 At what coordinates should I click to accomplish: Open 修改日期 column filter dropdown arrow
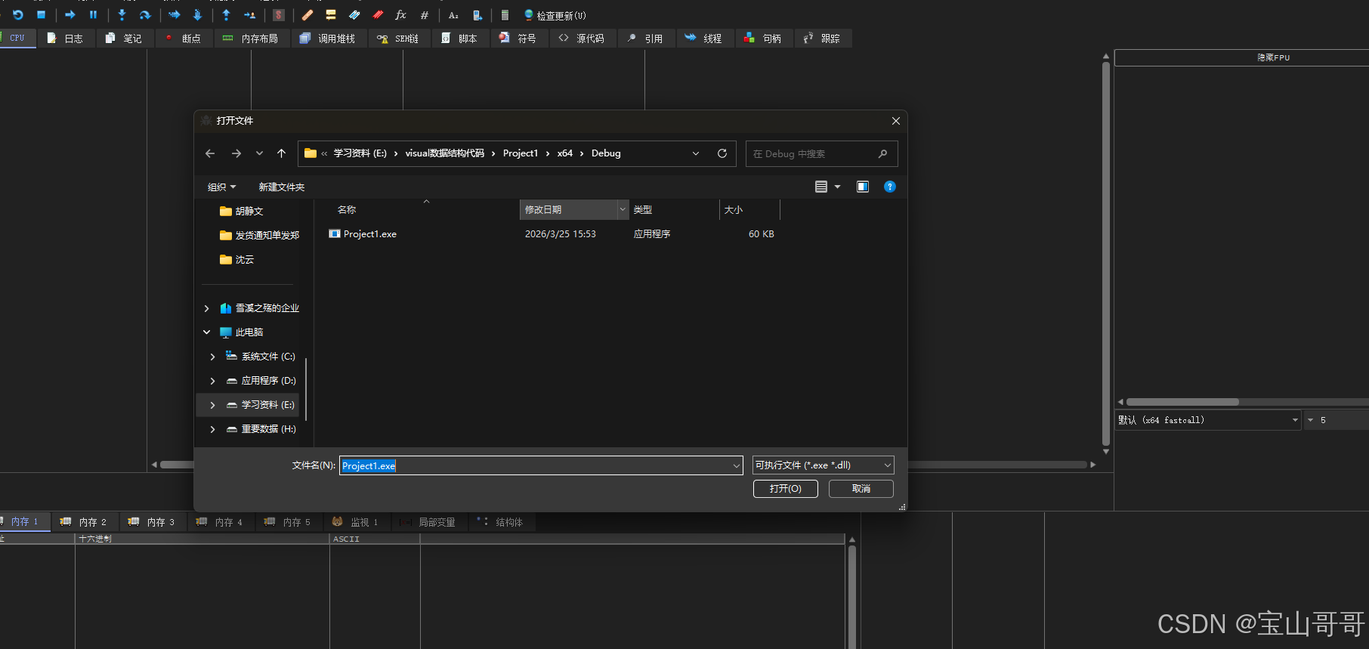623,210
